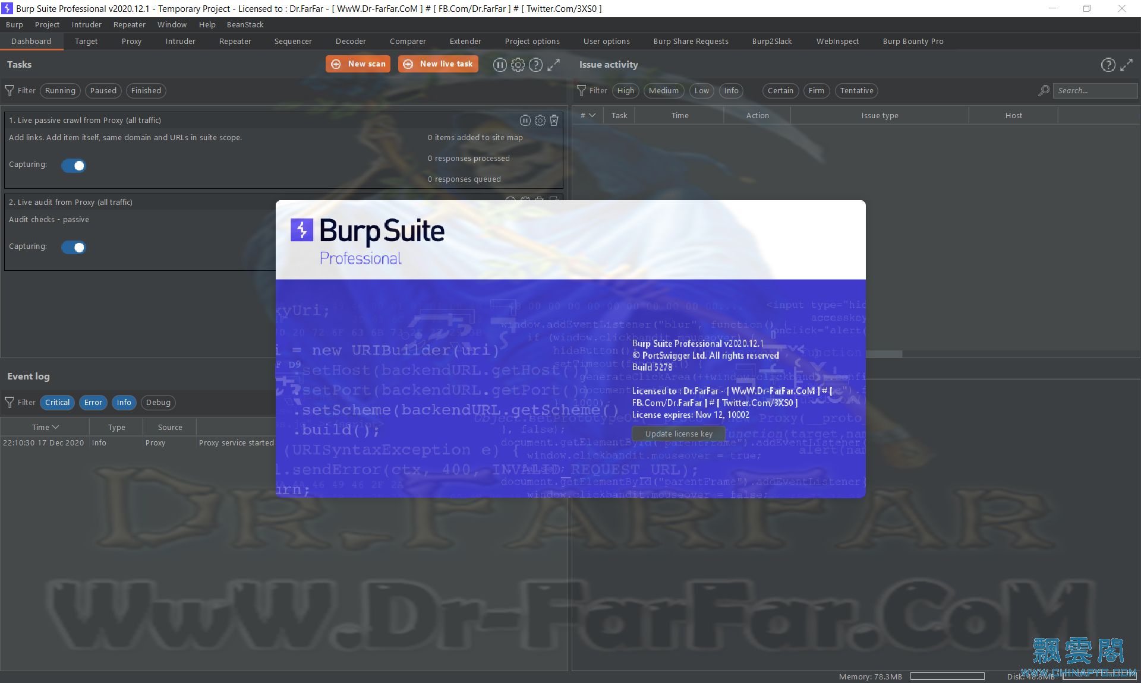Toggle the Running tasks filter

pyautogui.click(x=60, y=91)
